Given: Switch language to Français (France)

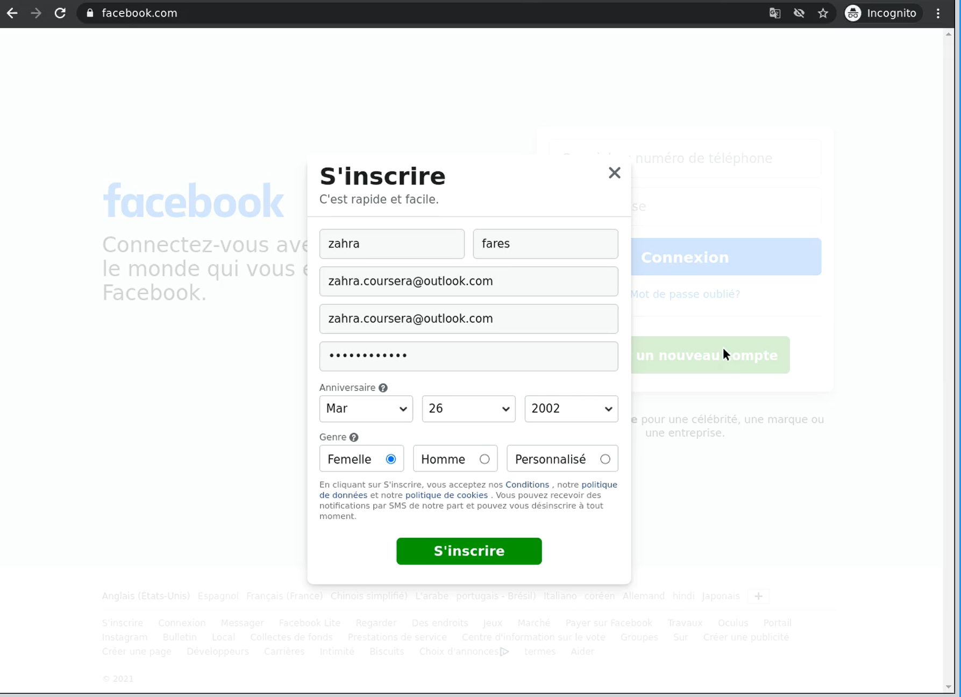Looking at the screenshot, I should pos(284,596).
